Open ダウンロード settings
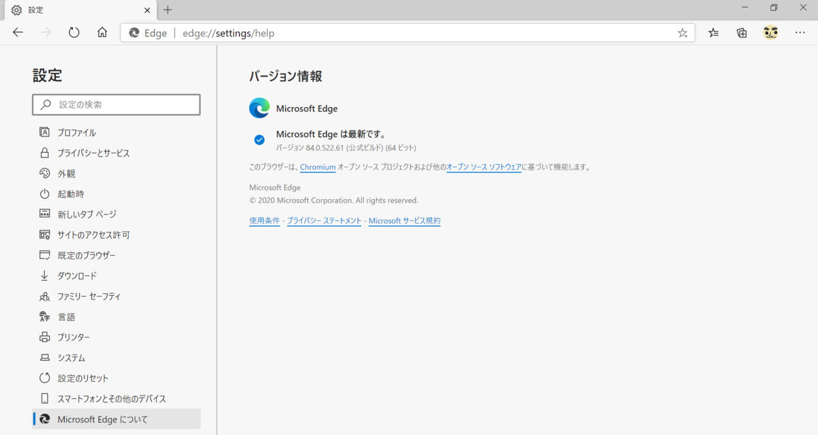 117,275
